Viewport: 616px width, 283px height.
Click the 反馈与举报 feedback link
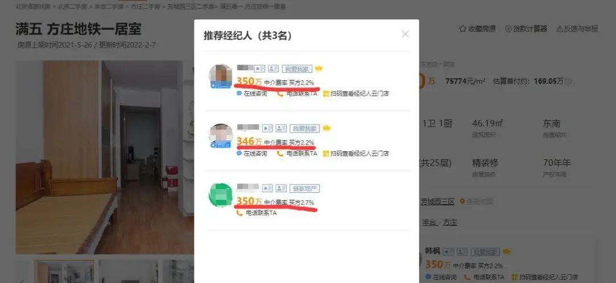click(577, 29)
